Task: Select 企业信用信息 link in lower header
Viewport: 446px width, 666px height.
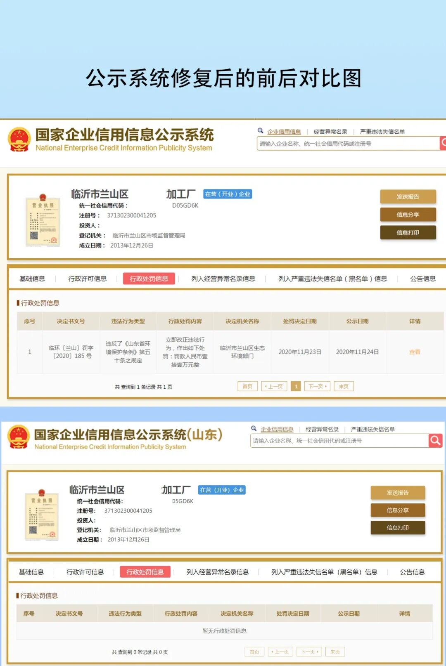Action: click(x=277, y=429)
